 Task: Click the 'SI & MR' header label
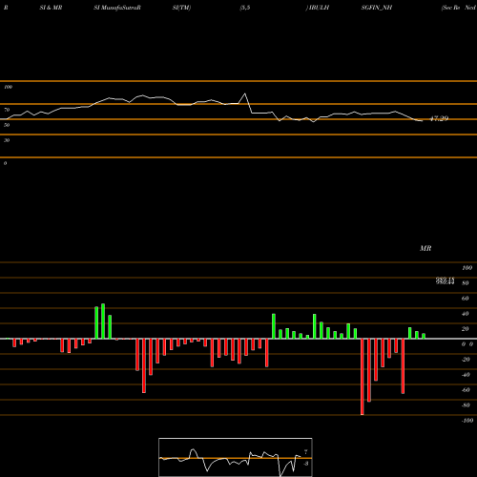(x=51, y=8)
